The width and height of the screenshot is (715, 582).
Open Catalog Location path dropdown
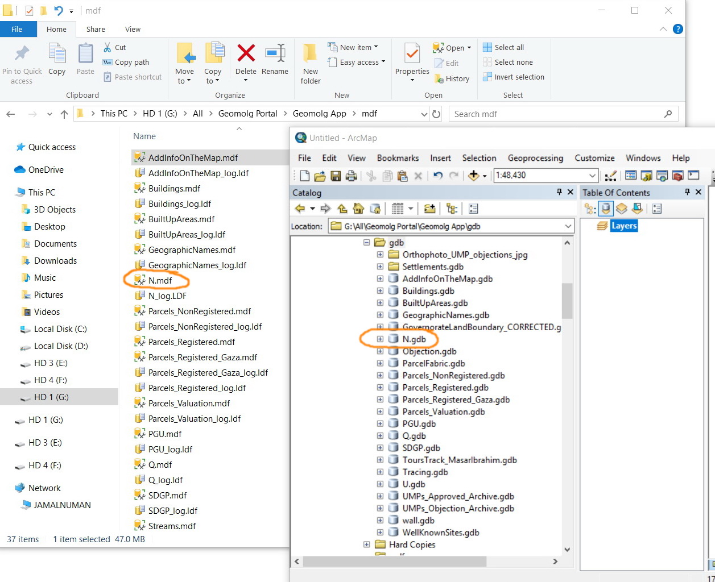(x=568, y=226)
